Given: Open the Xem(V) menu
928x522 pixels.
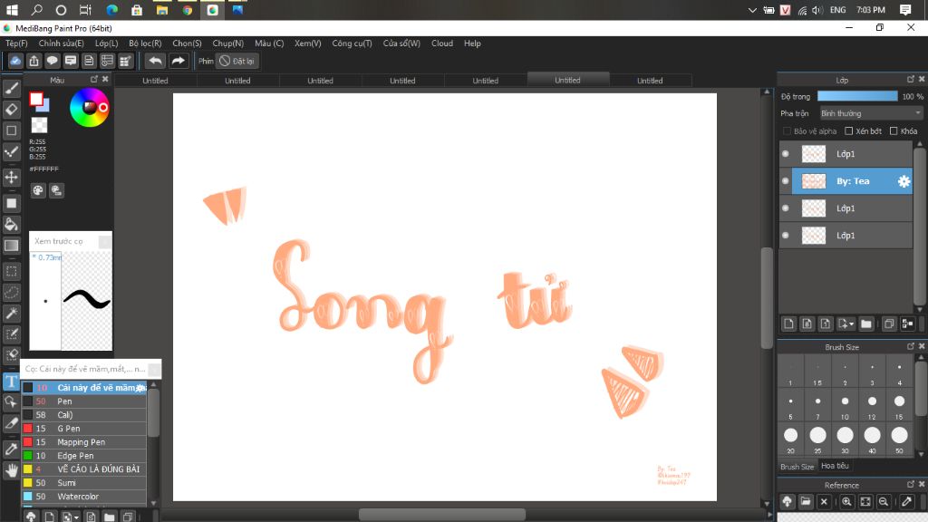Looking at the screenshot, I should [x=308, y=43].
